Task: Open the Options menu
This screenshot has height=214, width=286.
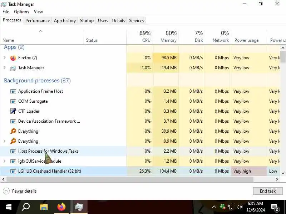Action: coord(21,12)
